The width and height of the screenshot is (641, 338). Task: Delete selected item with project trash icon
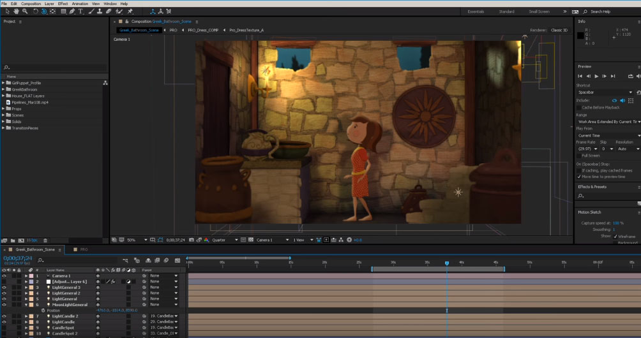tap(44, 240)
